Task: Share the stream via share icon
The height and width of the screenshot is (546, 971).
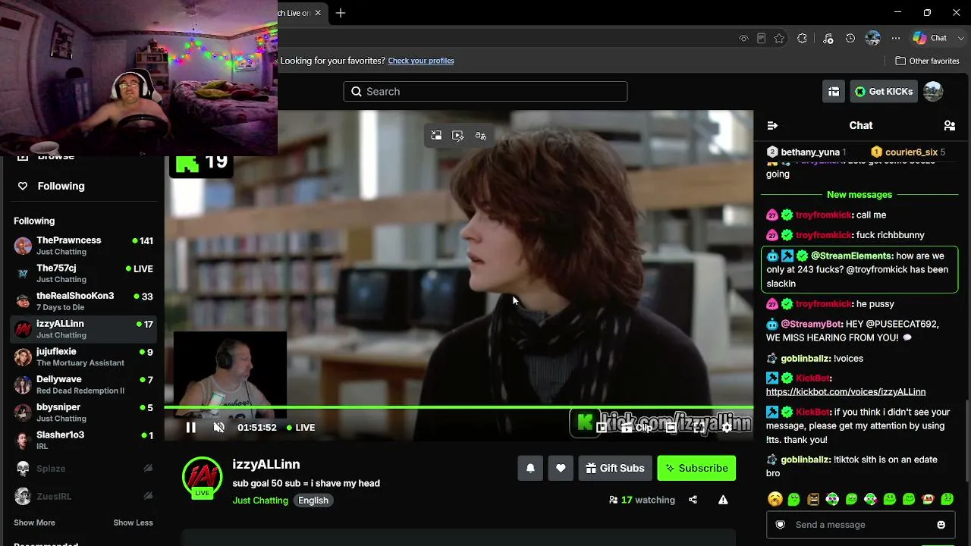Action: [693, 500]
